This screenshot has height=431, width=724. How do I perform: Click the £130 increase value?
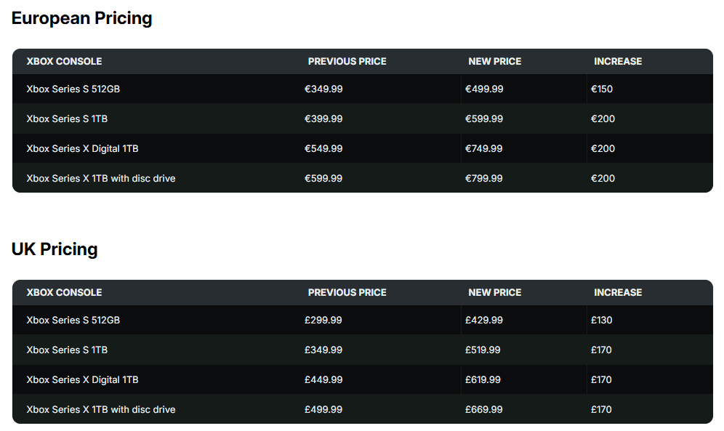602,321
